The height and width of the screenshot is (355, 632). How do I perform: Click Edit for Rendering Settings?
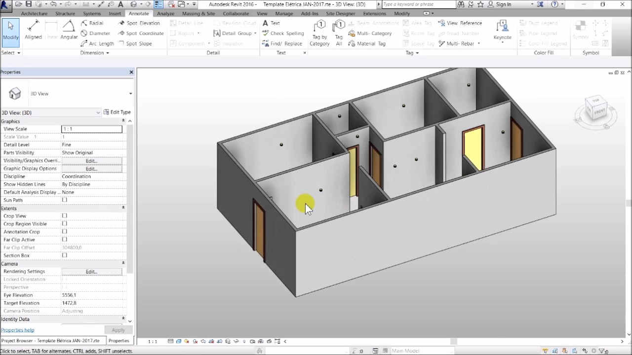point(91,271)
